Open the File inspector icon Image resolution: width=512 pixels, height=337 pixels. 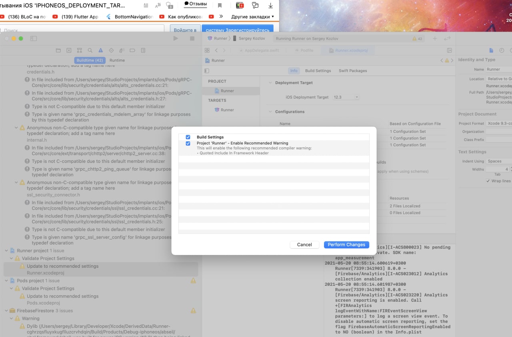point(491,50)
